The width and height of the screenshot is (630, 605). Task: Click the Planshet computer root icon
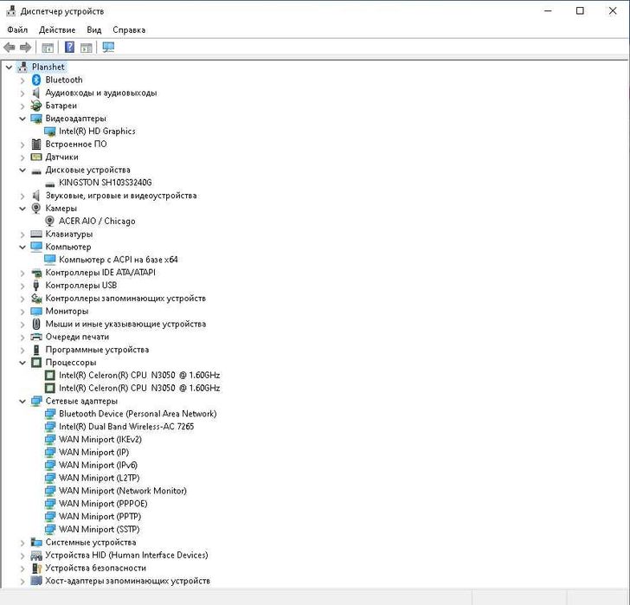click(x=22, y=68)
